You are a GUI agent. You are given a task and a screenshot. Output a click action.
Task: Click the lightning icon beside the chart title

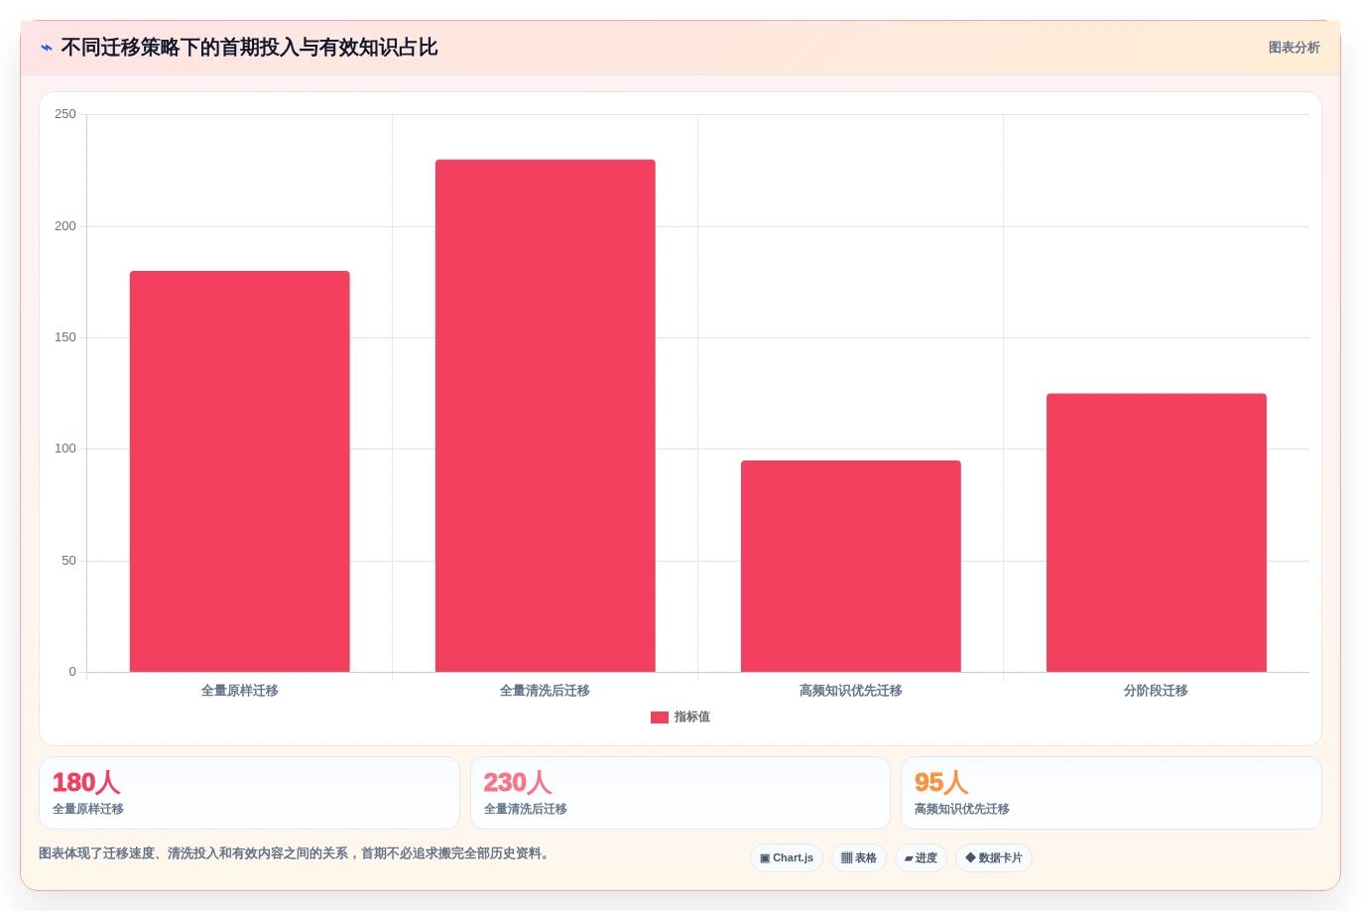(x=47, y=48)
